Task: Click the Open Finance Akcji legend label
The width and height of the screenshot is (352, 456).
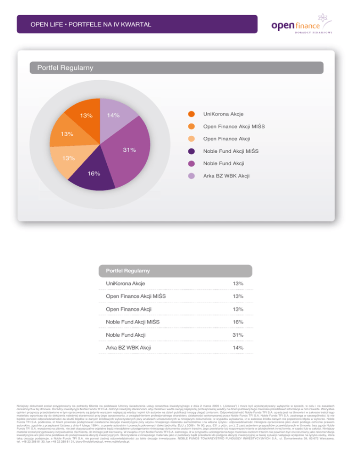Action: [x=226, y=139]
